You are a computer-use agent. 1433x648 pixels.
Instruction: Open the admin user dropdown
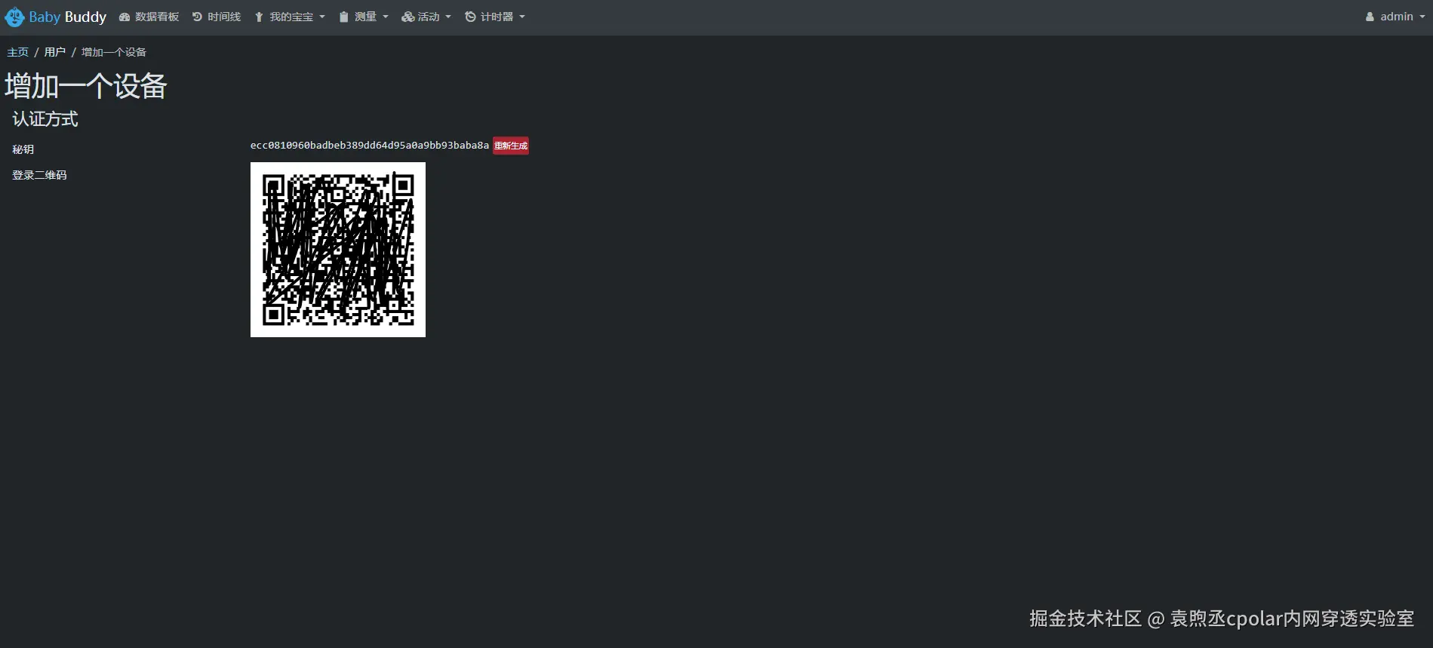(x=1395, y=17)
